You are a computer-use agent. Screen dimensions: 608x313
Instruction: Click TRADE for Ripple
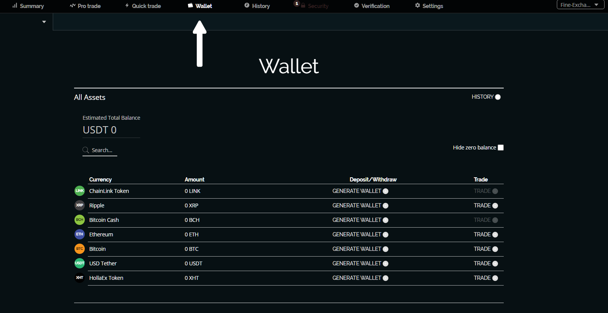[486, 205]
